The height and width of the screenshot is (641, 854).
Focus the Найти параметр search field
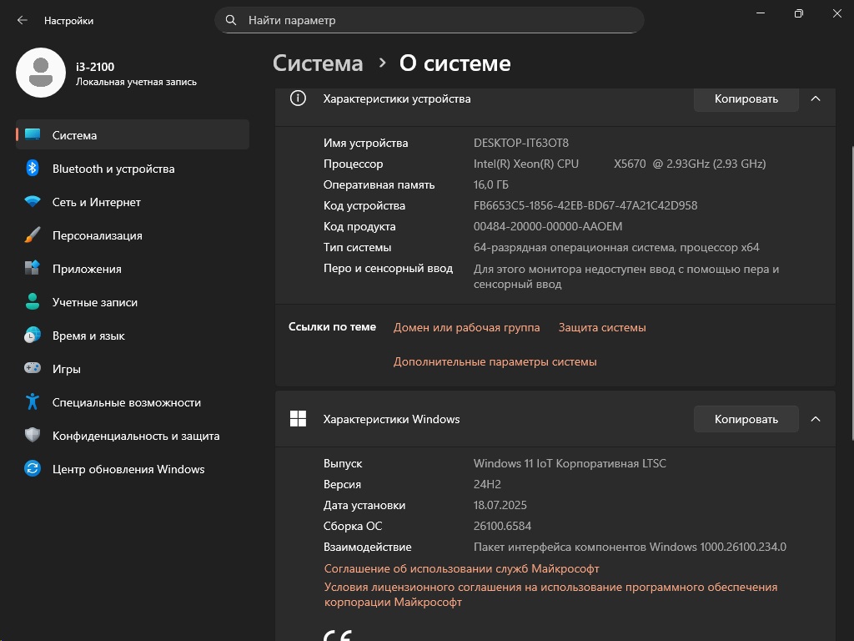[430, 20]
